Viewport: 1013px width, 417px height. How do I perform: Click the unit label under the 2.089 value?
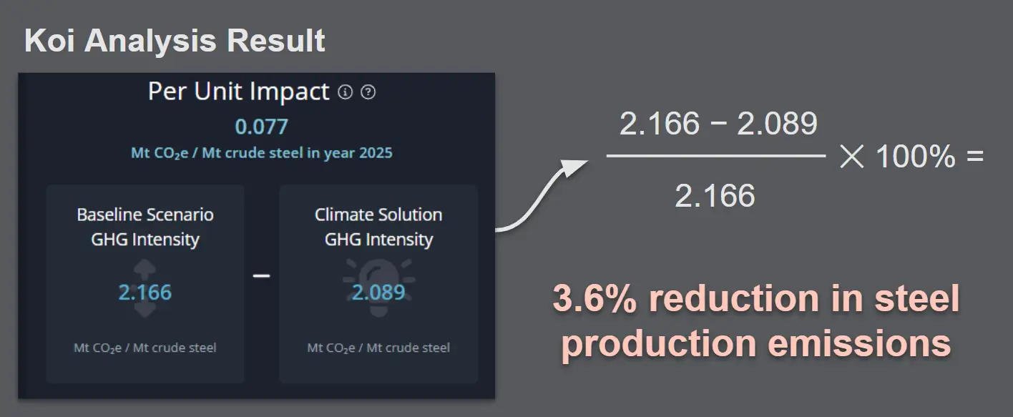(x=378, y=348)
